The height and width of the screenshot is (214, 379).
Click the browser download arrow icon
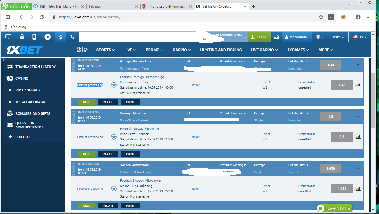pyautogui.click(x=331, y=17)
